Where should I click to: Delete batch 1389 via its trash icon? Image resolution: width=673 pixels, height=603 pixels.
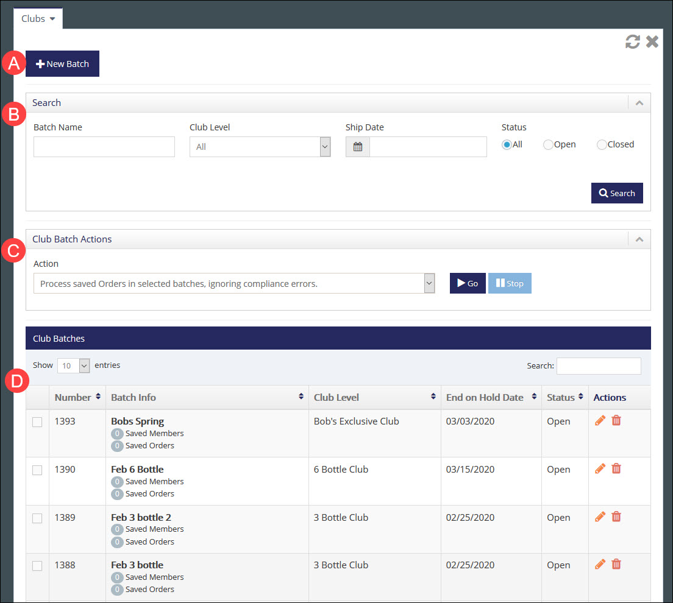point(616,516)
